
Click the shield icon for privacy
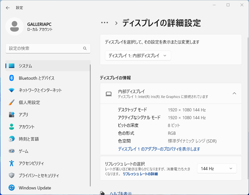11,176
